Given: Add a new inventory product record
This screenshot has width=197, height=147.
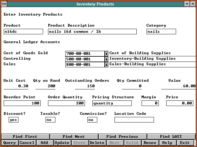Looking at the screenshot, I should [x=44, y=143].
